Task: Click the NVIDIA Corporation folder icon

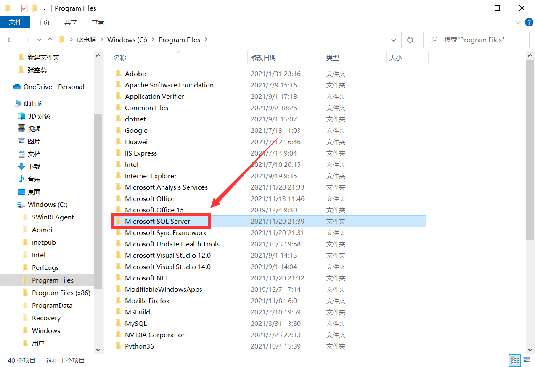Action: (x=118, y=335)
